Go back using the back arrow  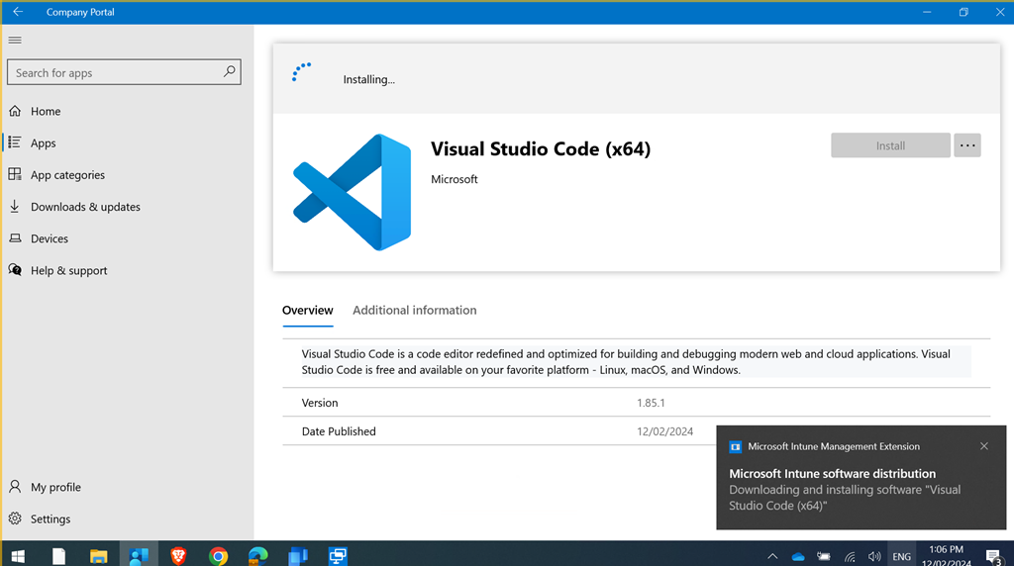(17, 12)
